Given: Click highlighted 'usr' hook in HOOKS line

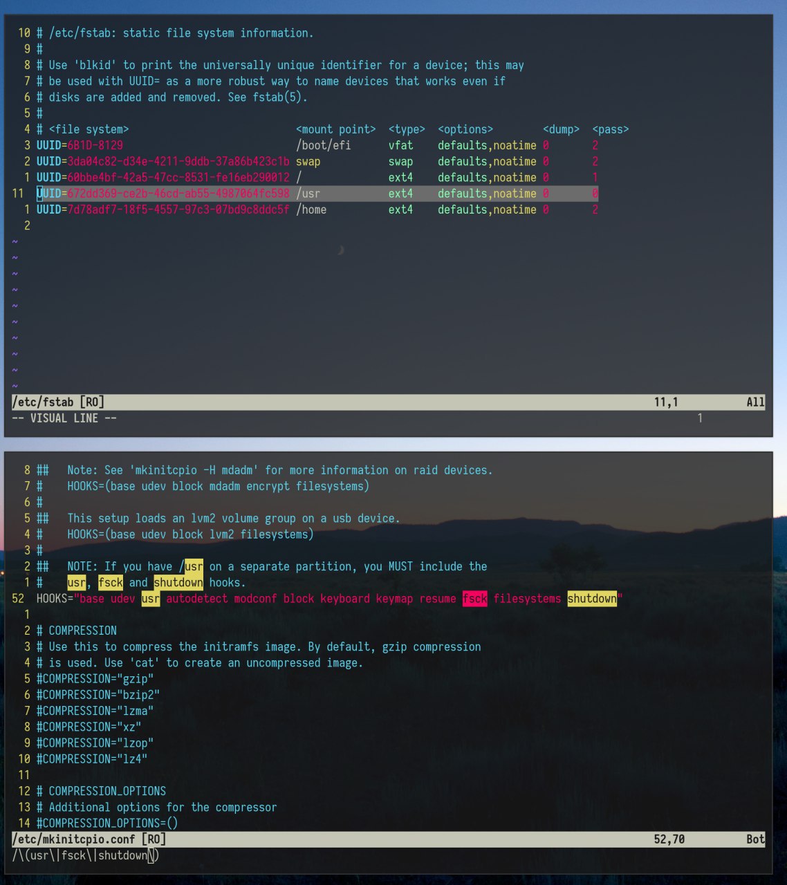Looking at the screenshot, I should (x=151, y=599).
